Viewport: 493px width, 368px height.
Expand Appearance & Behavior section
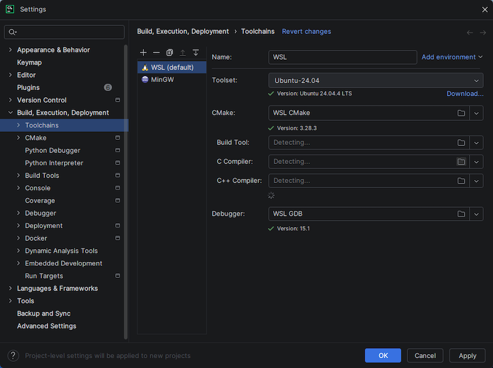pyautogui.click(x=10, y=50)
